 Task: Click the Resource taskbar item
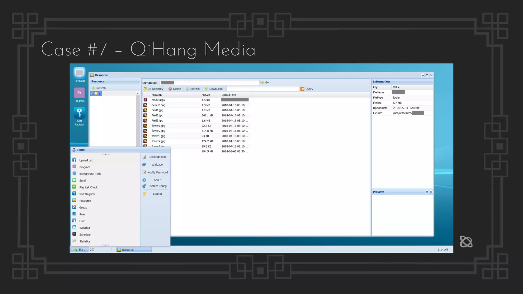[134, 250]
